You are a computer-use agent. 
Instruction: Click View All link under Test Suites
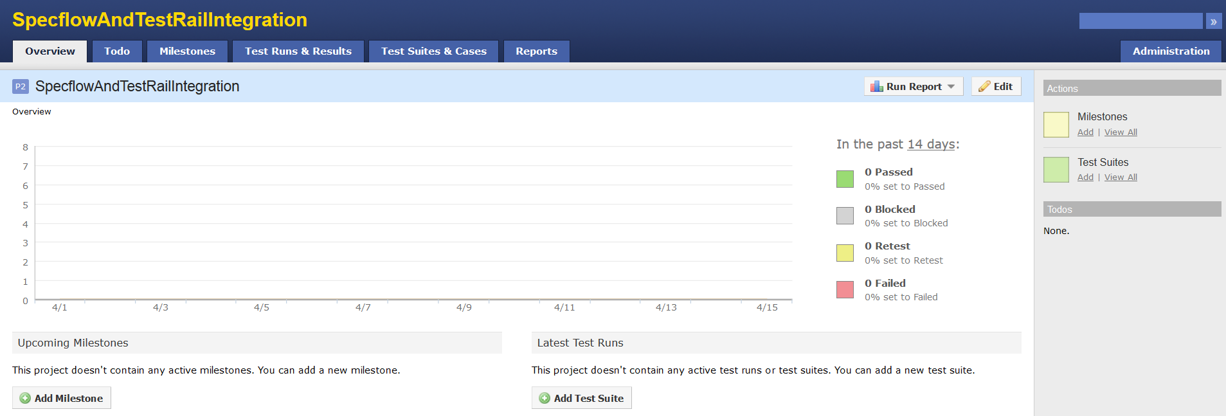point(1121,177)
